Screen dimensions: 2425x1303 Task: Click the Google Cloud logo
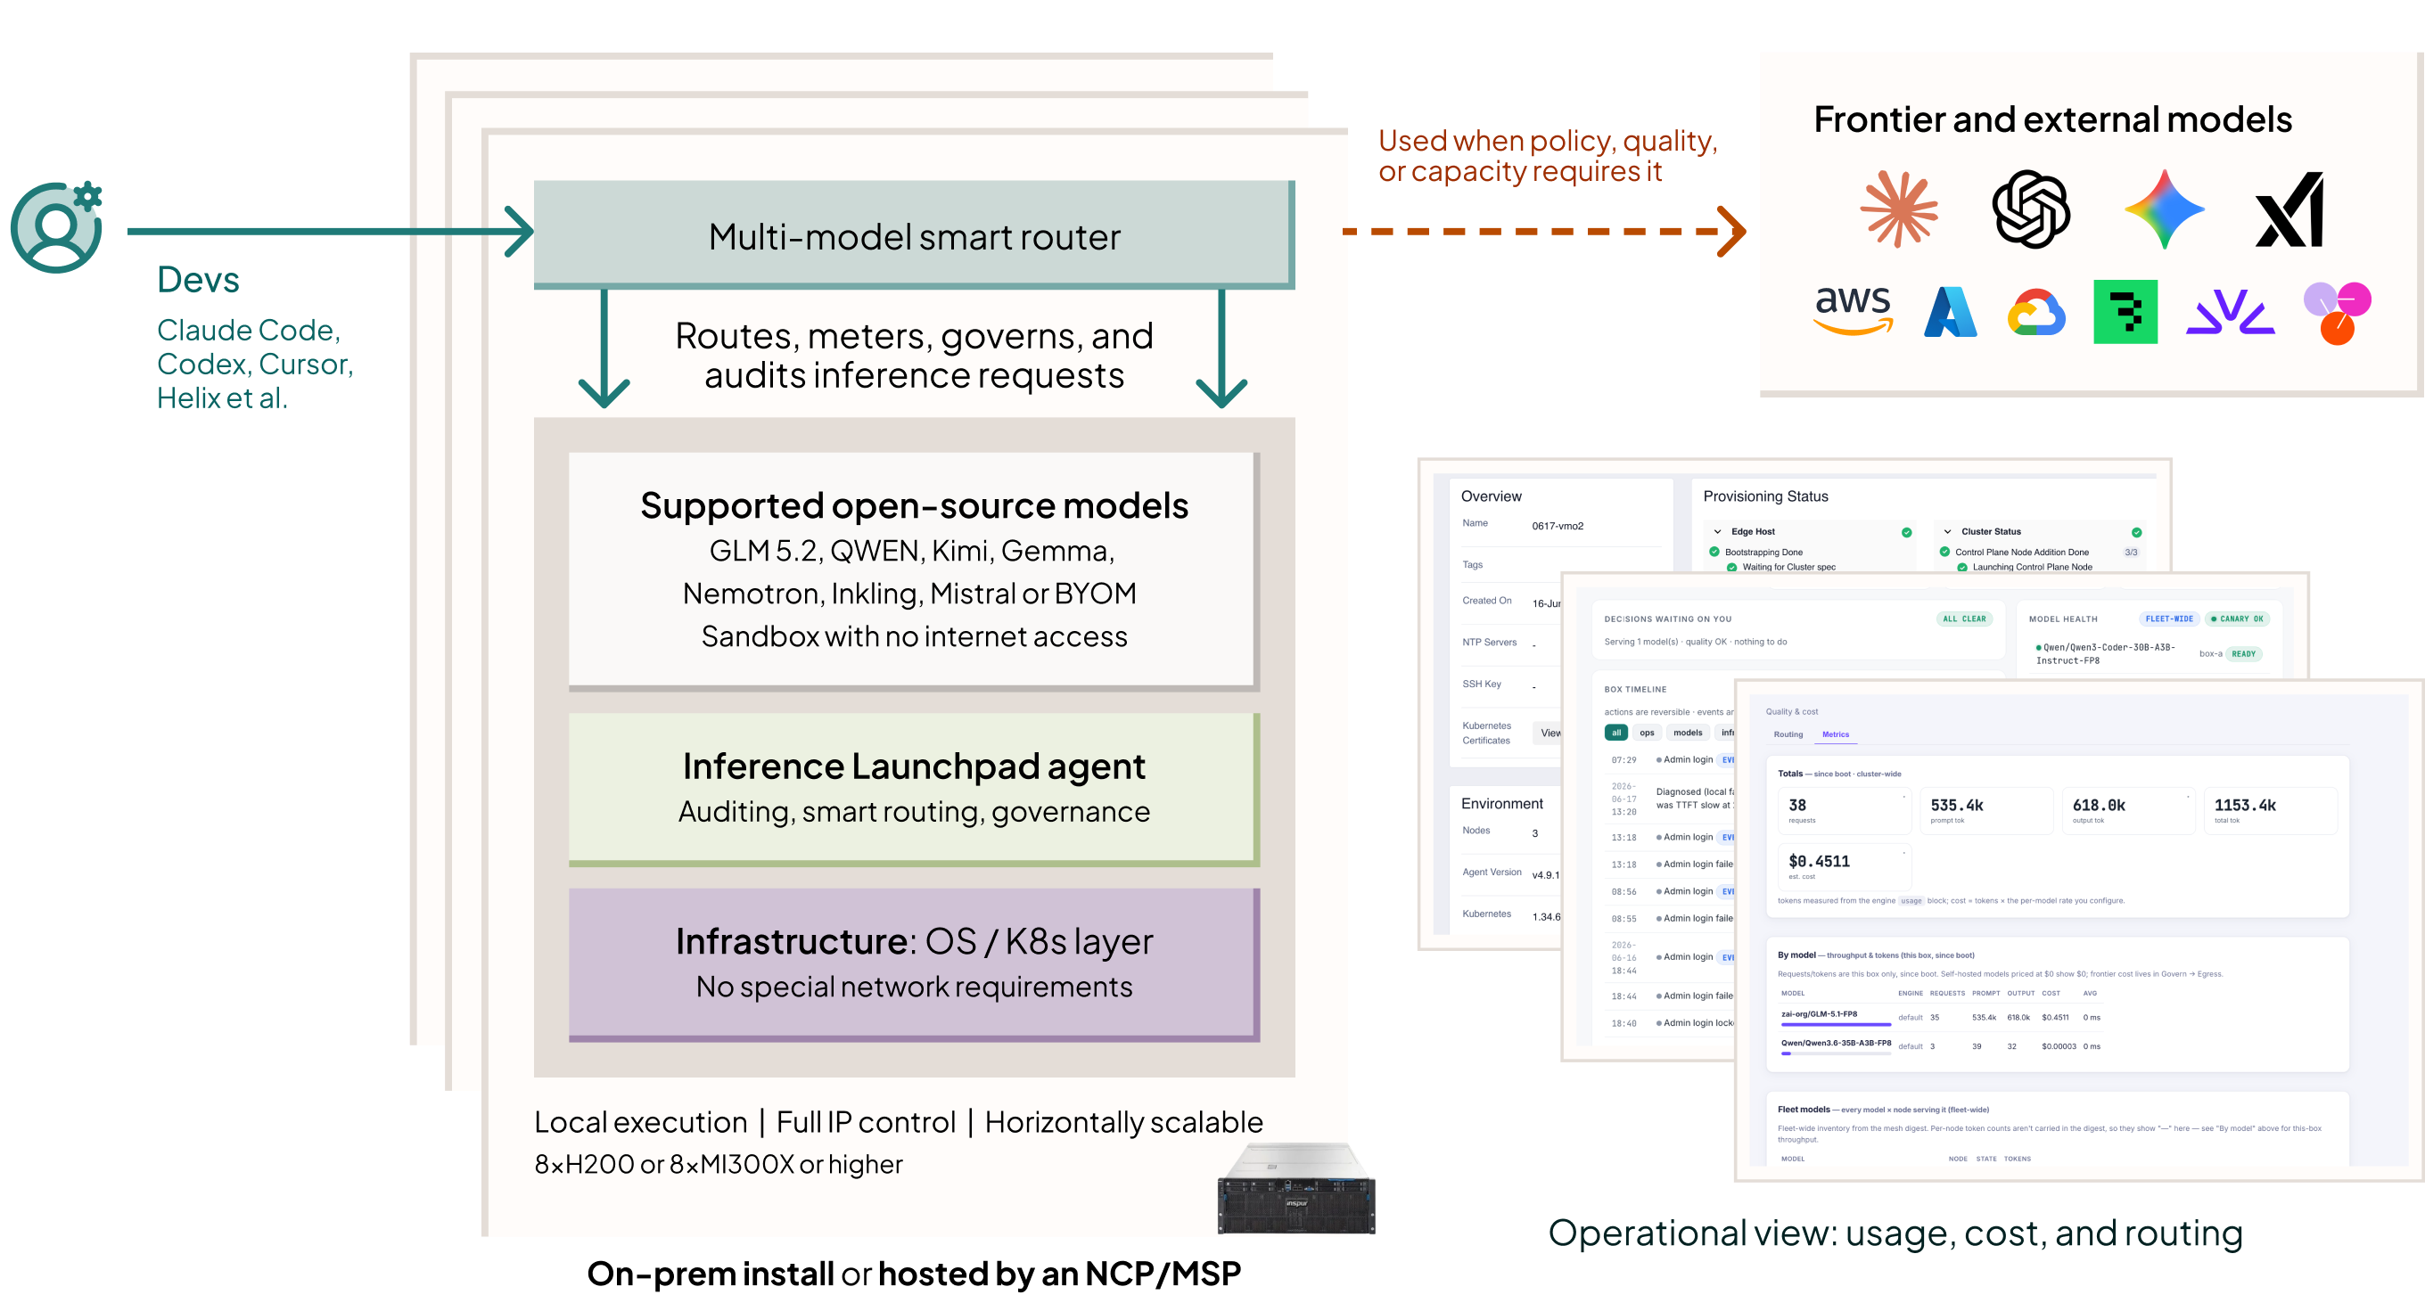click(x=2036, y=311)
